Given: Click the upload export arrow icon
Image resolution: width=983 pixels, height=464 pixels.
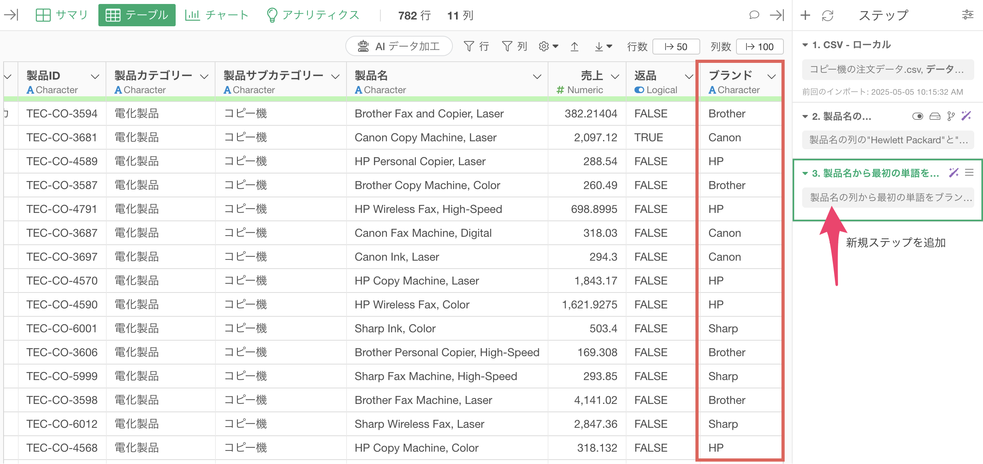Looking at the screenshot, I should (574, 47).
